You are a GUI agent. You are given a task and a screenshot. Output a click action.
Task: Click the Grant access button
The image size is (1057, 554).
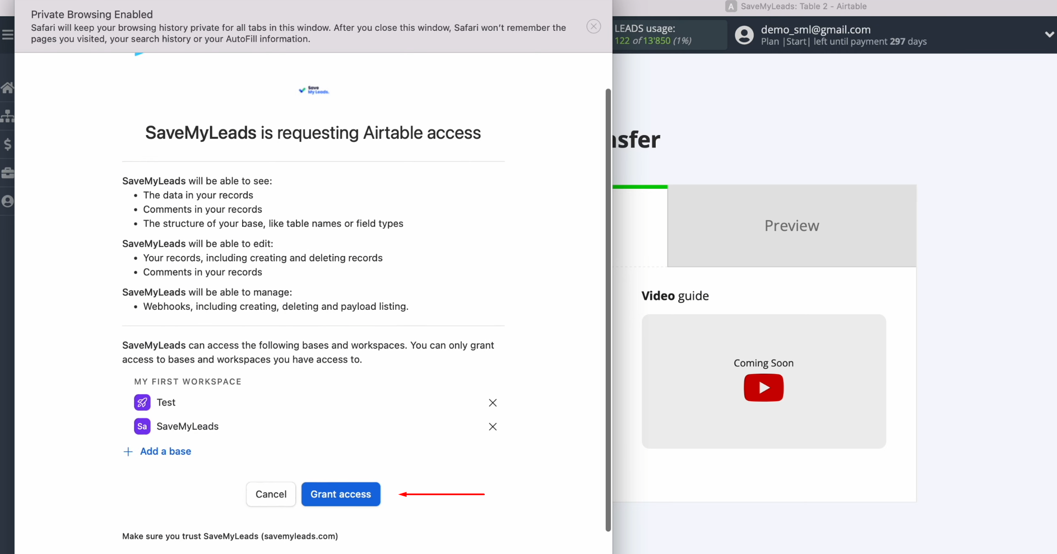pyautogui.click(x=341, y=494)
